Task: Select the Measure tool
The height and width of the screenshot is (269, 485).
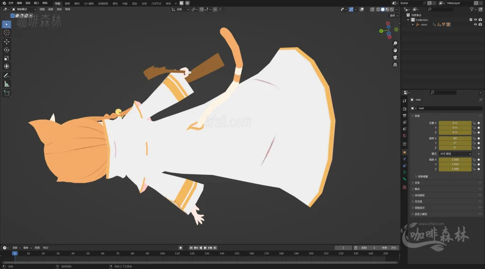Action: click(7, 84)
